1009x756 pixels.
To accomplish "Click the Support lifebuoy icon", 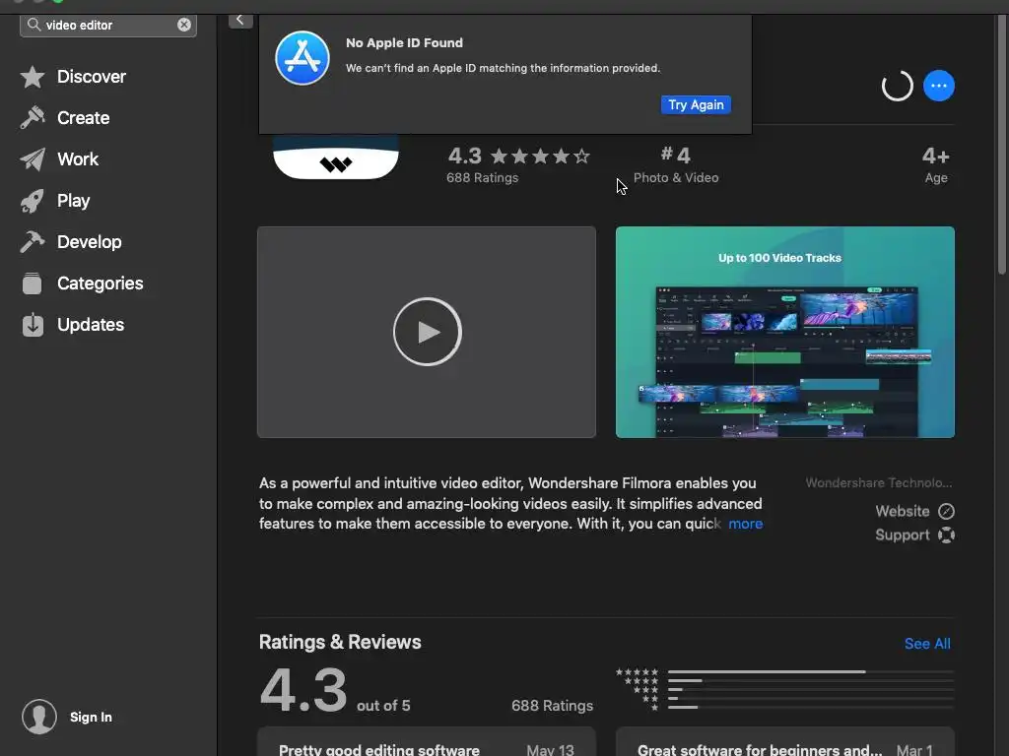I will click(x=946, y=535).
